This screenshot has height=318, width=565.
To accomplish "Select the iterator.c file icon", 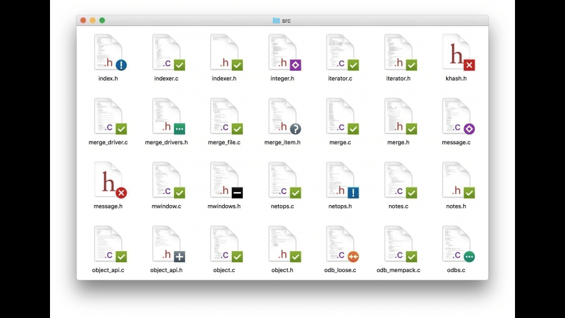I will pyautogui.click(x=342, y=52).
